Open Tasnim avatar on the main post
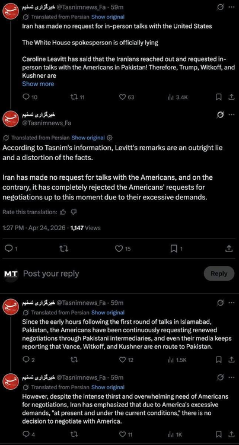 coord(11,119)
